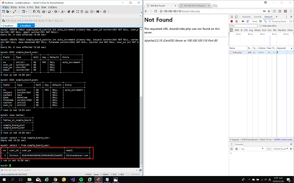Screen dimensions: 294x183
Task: Open the New Session icon in Xshell toolbar
Action: click(3, 11)
